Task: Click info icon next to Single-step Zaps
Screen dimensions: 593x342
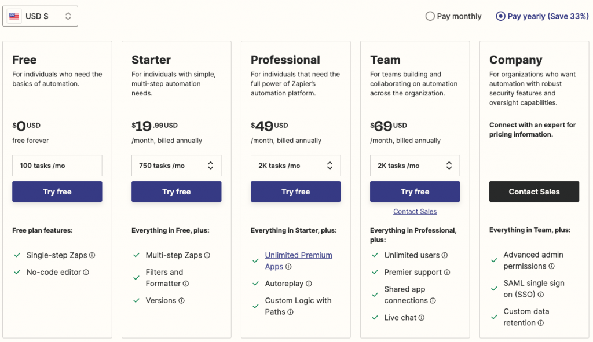Action: click(92, 255)
